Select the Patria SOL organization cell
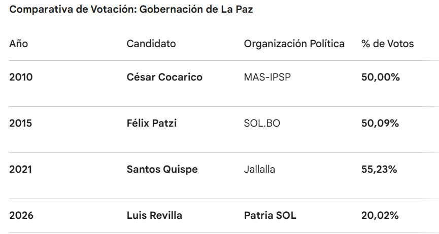This screenshot has width=439, height=234. (x=270, y=215)
